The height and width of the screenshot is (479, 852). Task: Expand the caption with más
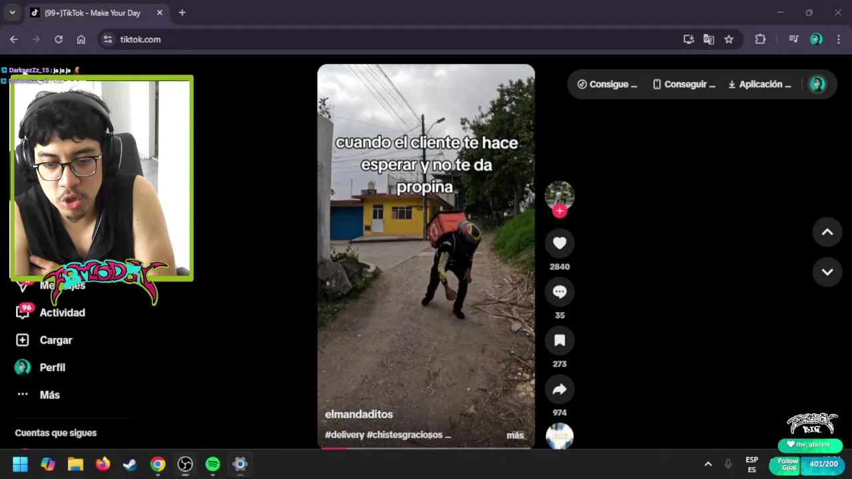[515, 435]
